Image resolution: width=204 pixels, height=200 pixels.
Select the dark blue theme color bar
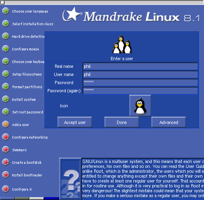tap(51, 198)
